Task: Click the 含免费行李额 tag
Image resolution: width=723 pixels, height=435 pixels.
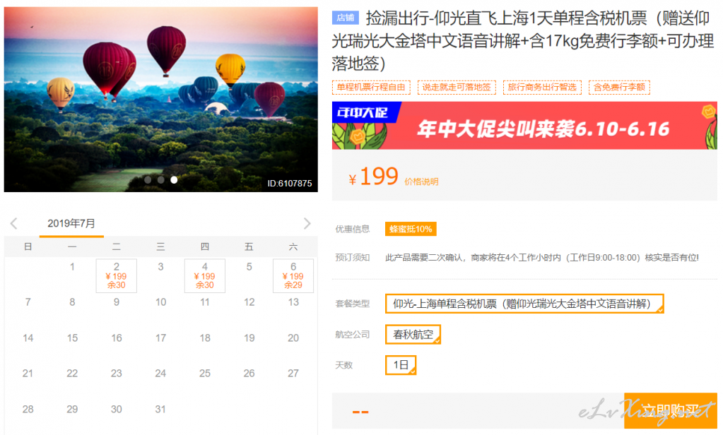Action: (x=619, y=87)
